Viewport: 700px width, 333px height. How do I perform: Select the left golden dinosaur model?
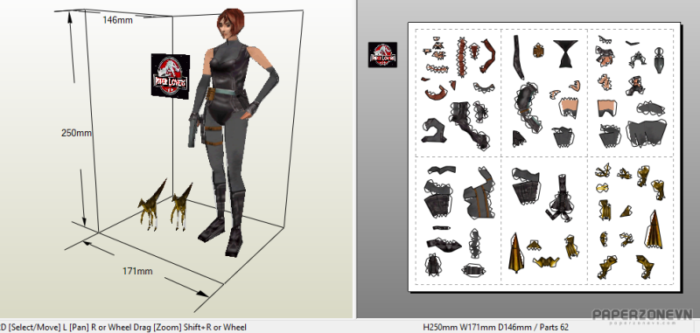152,205
